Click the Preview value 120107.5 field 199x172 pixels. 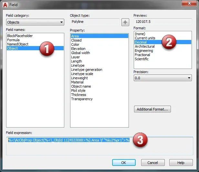(163, 22)
